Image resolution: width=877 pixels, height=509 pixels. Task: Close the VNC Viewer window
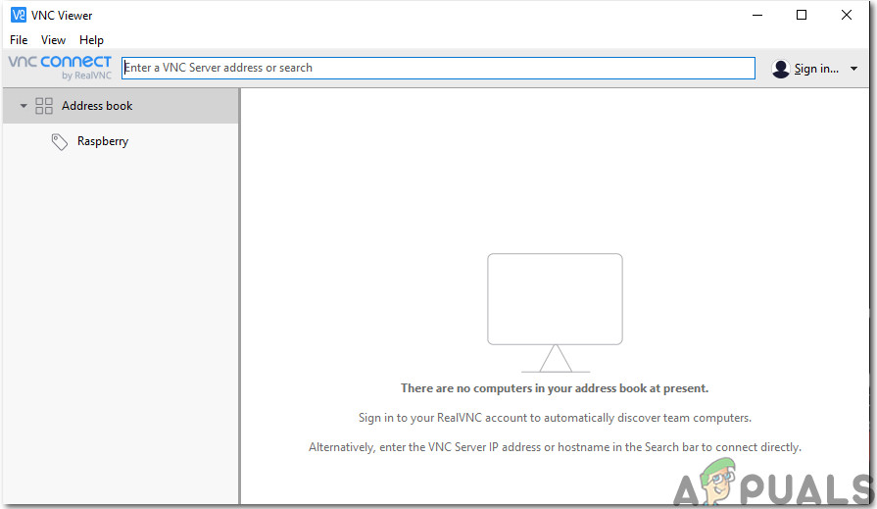pos(847,15)
